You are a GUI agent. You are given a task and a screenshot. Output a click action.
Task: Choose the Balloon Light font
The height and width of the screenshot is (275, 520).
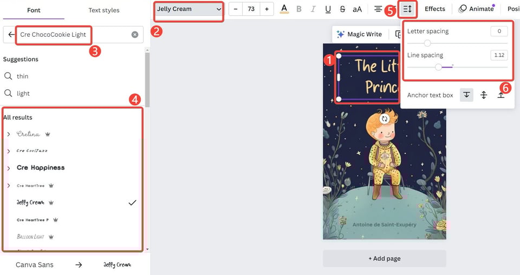coord(30,237)
